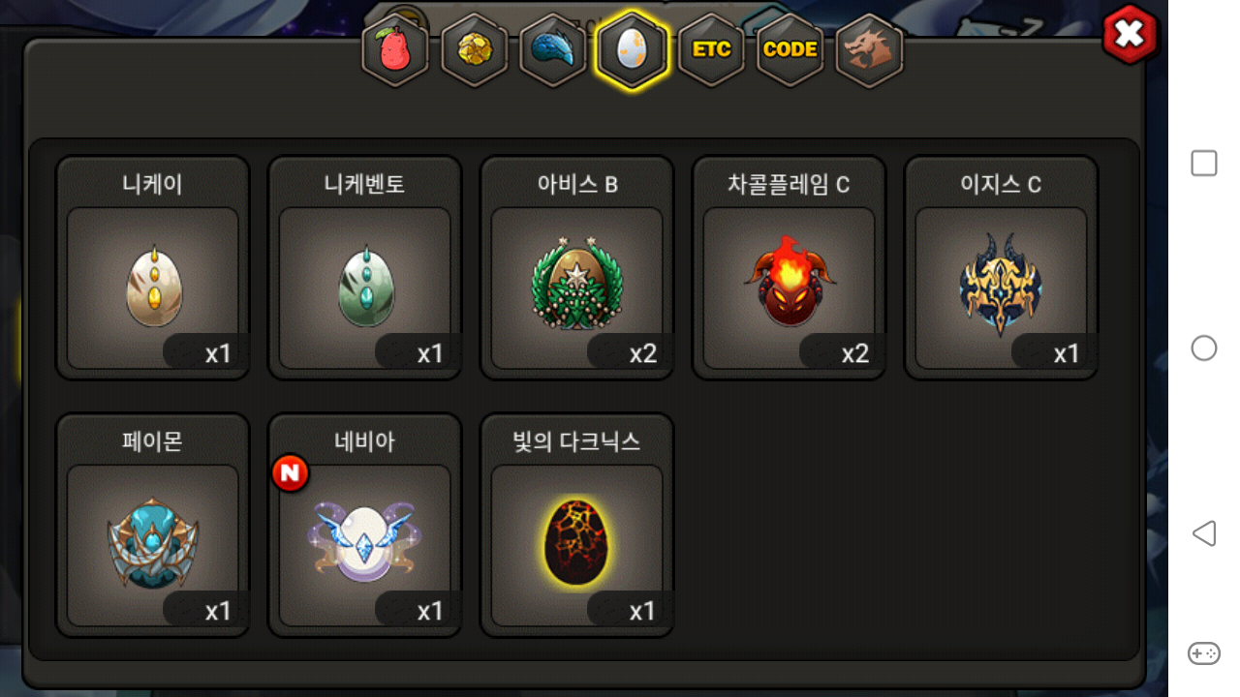Select the 니케벤토 green egg
The height and width of the screenshot is (697, 1240).
(365, 268)
